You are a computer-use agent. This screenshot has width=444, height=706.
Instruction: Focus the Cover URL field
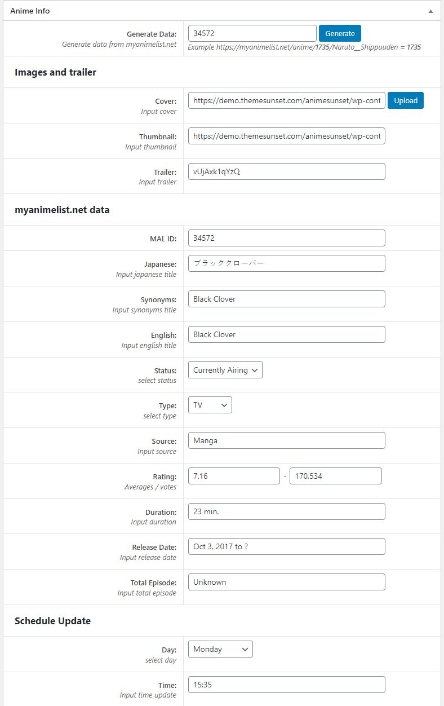click(286, 100)
